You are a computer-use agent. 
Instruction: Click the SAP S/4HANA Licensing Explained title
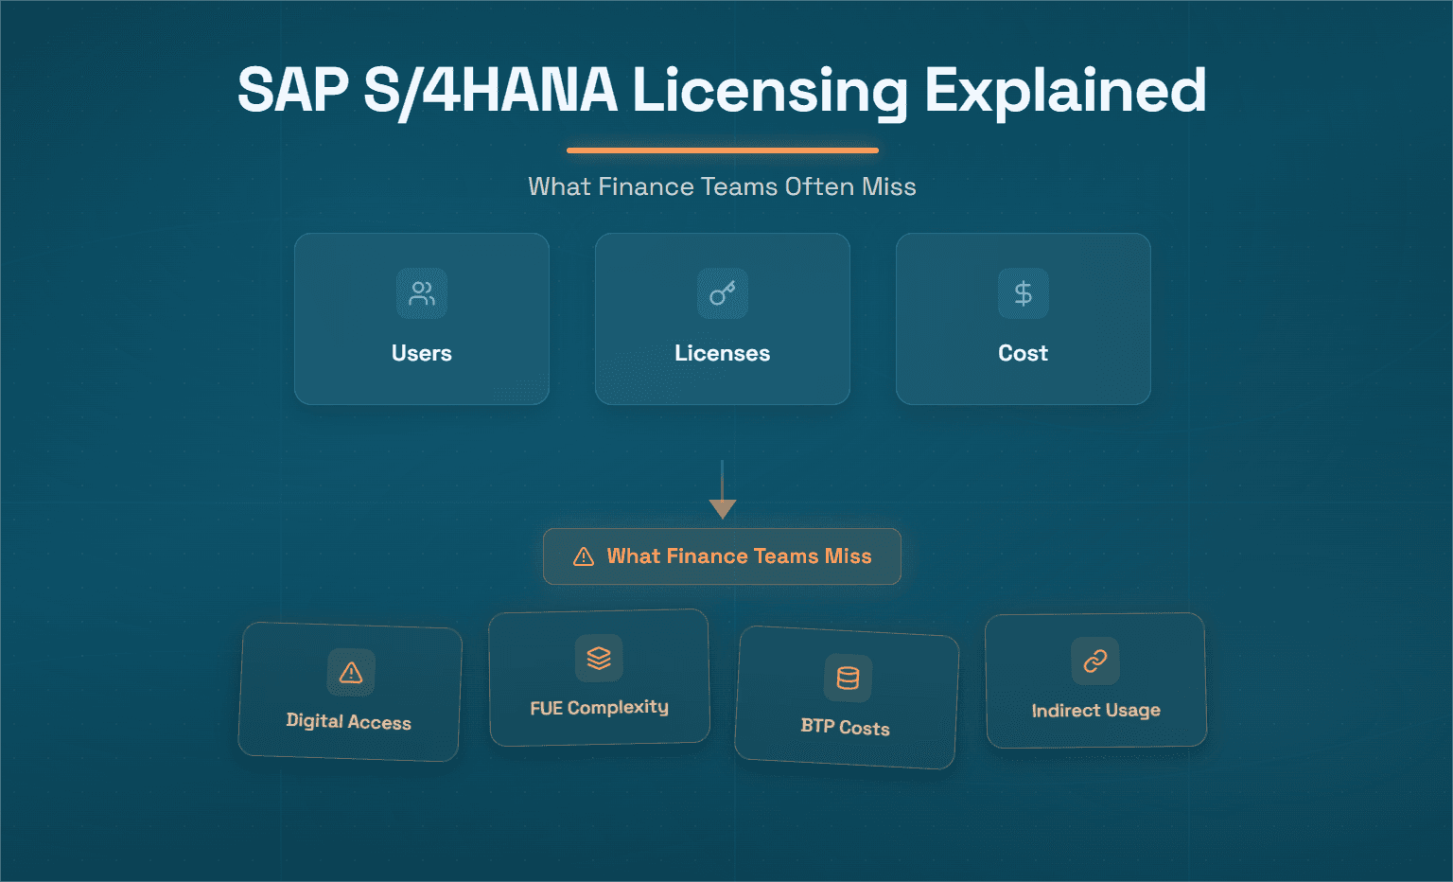click(x=722, y=92)
